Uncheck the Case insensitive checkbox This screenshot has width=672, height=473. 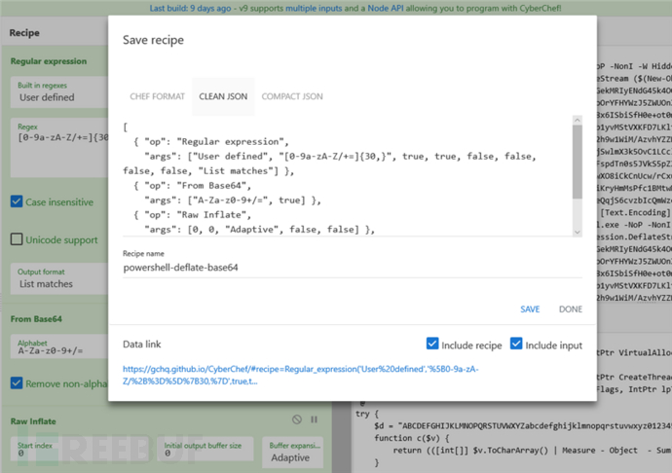coord(17,201)
